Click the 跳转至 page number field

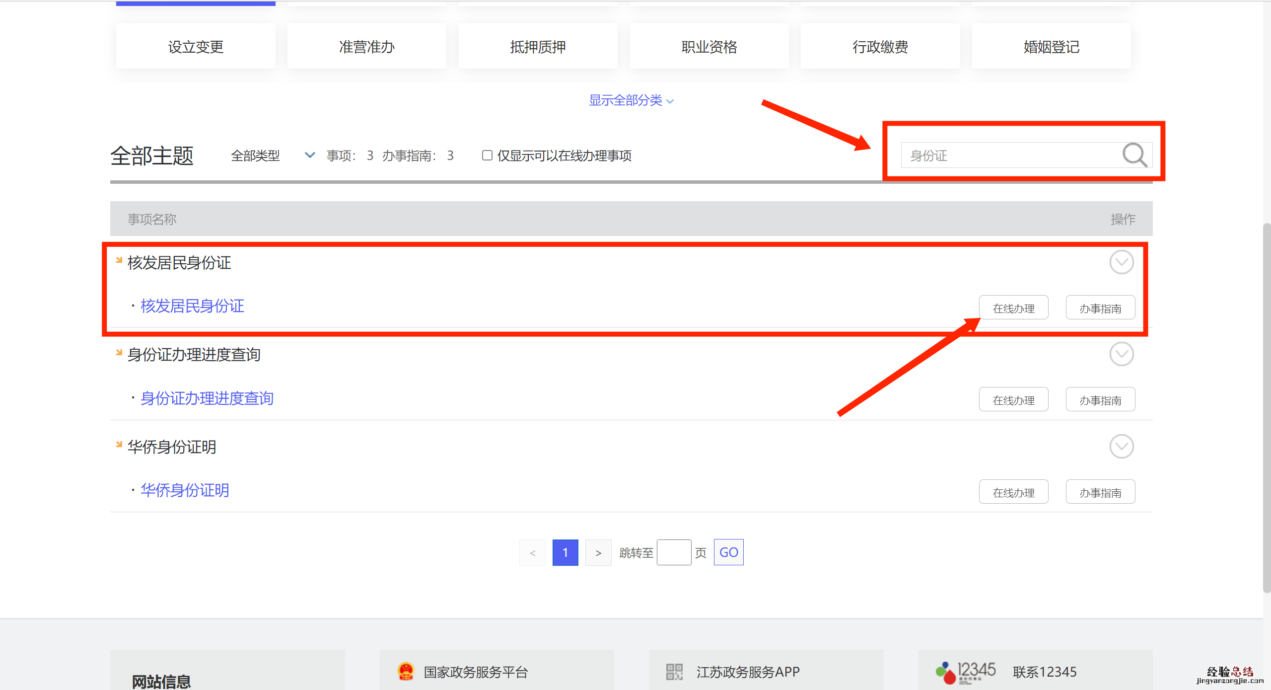(x=674, y=552)
